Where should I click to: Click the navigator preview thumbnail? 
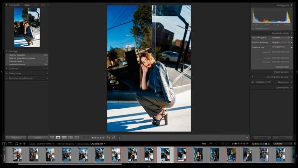pos(27,28)
